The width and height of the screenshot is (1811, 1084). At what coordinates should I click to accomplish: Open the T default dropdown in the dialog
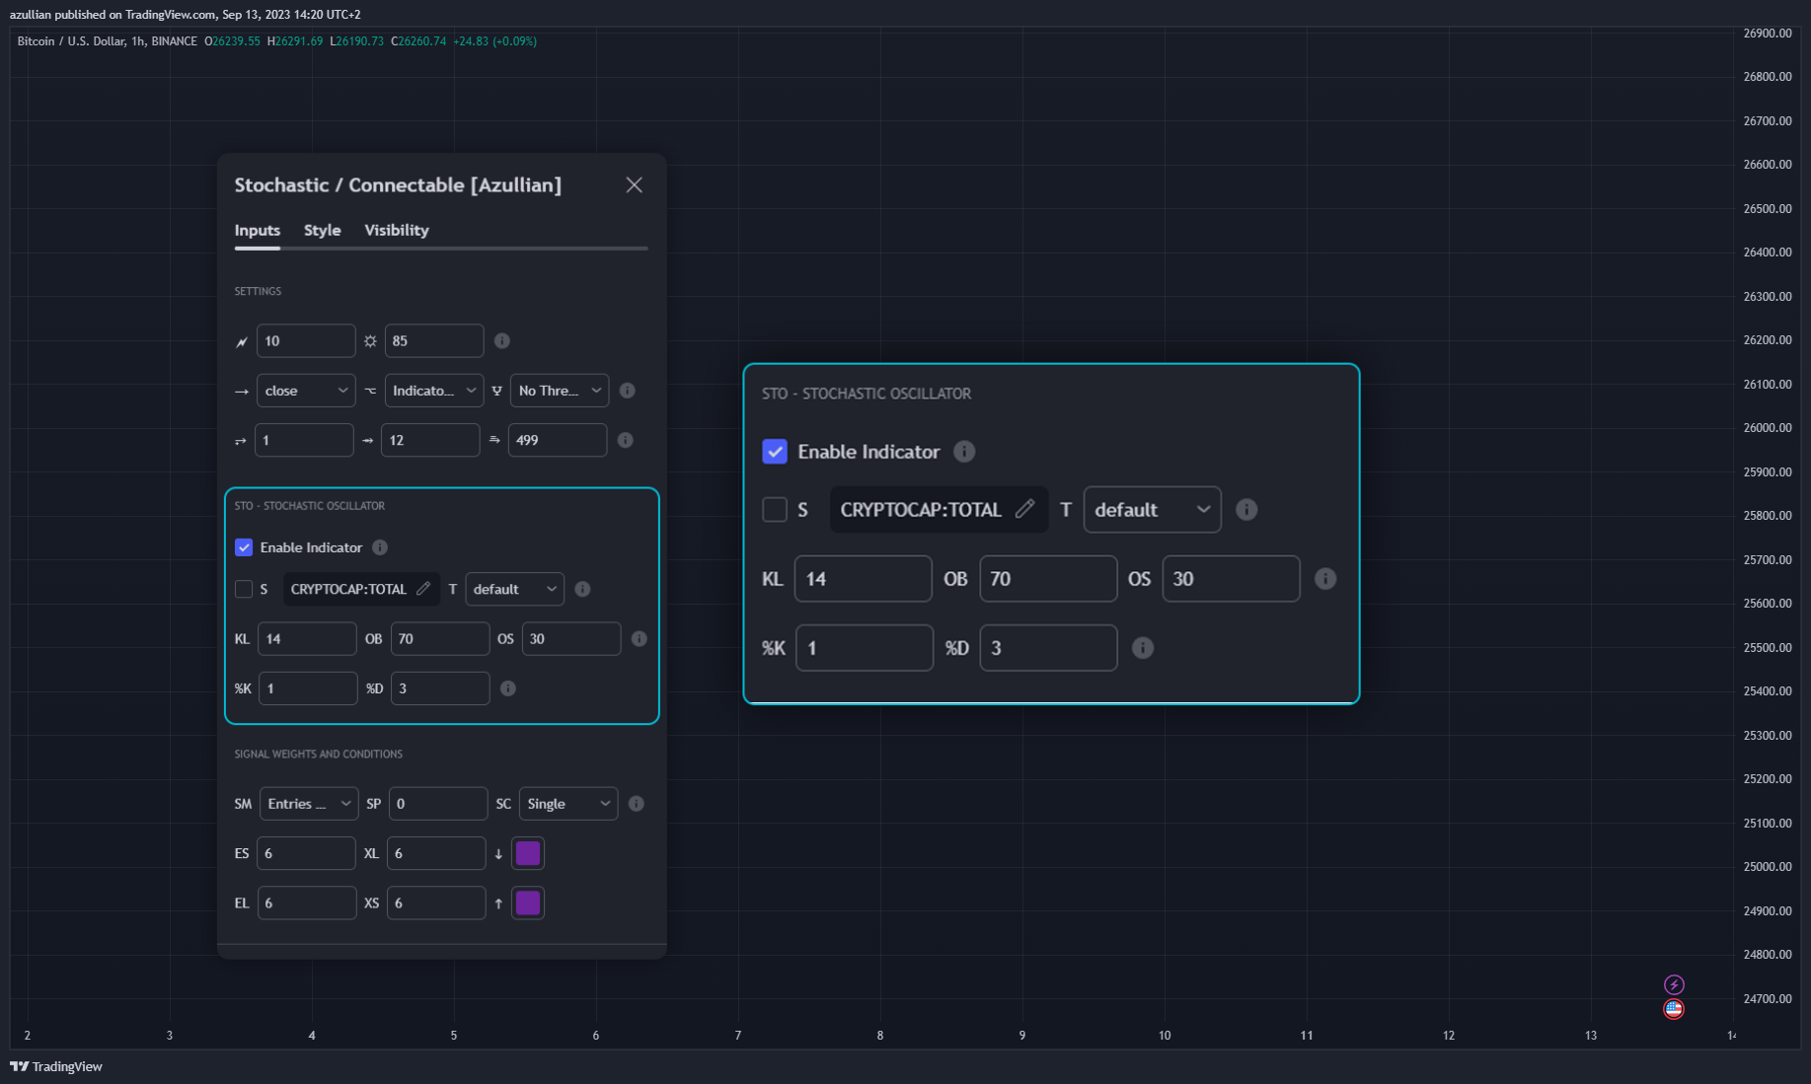click(515, 589)
